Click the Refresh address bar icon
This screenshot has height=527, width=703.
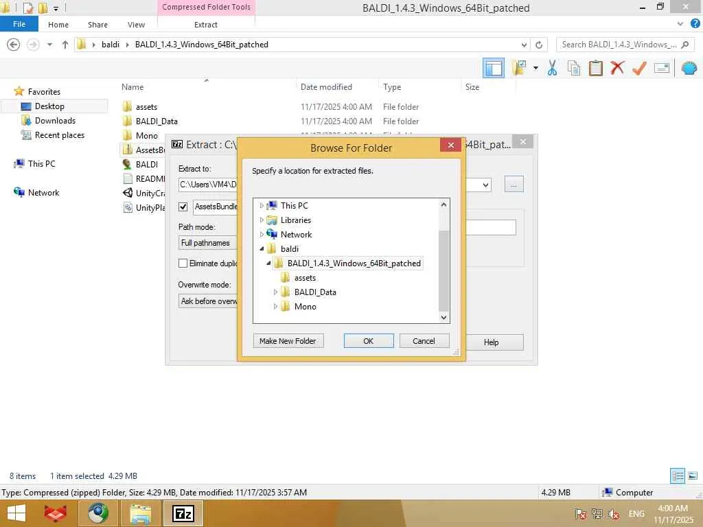(539, 45)
